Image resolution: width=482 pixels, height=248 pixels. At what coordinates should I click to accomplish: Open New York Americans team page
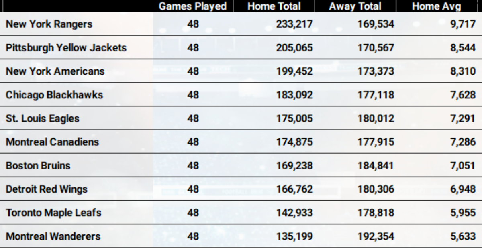point(55,71)
